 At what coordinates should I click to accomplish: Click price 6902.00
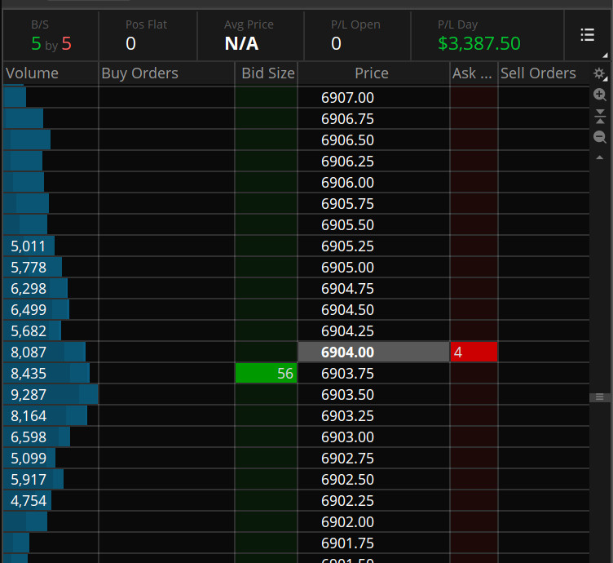347,522
